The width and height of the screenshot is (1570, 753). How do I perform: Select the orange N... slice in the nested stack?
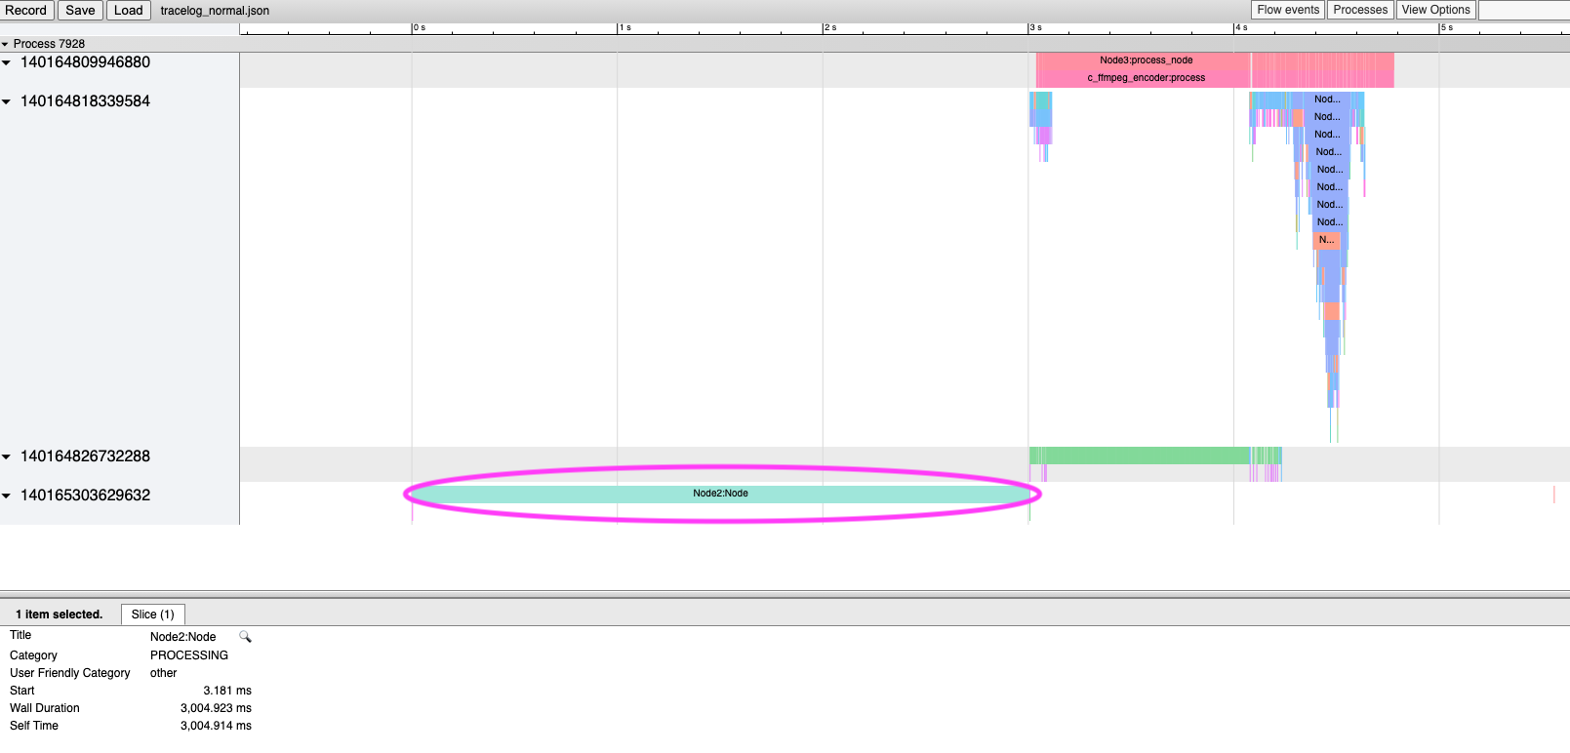[x=1326, y=240]
